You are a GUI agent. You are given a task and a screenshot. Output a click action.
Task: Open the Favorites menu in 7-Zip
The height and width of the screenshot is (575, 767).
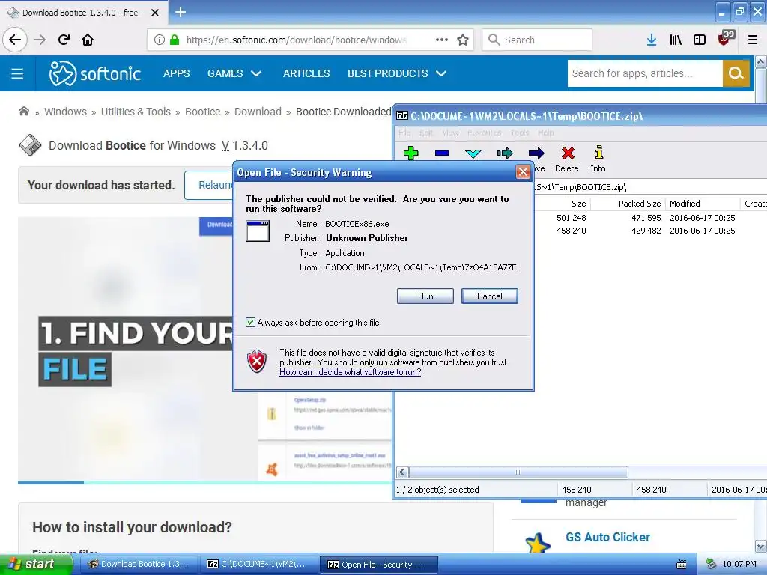pos(485,133)
